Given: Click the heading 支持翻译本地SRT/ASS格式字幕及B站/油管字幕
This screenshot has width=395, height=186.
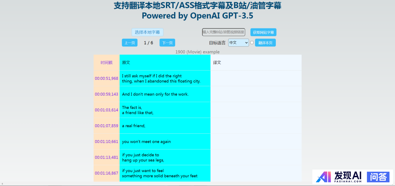Looking at the screenshot, I should pyautogui.click(x=197, y=5).
